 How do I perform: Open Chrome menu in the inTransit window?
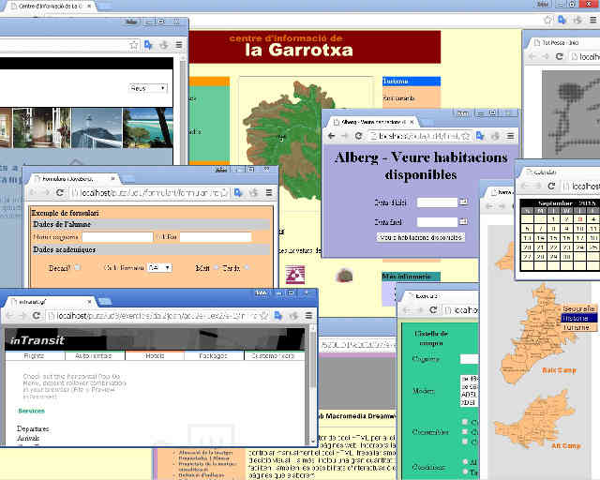(x=309, y=316)
